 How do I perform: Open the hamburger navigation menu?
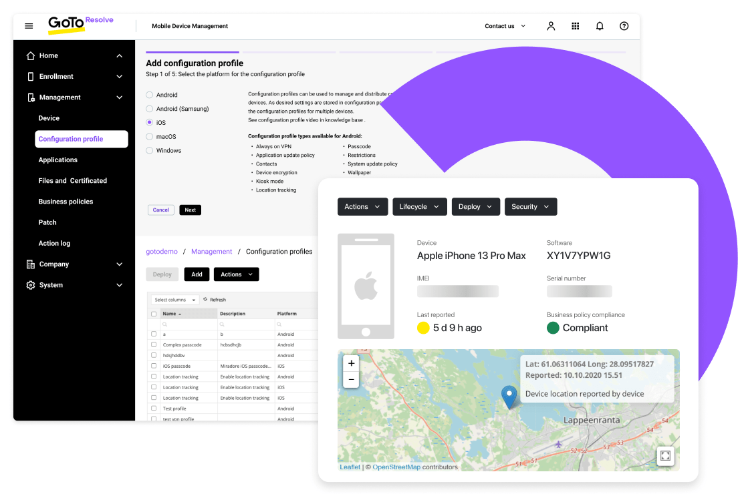pos(28,25)
